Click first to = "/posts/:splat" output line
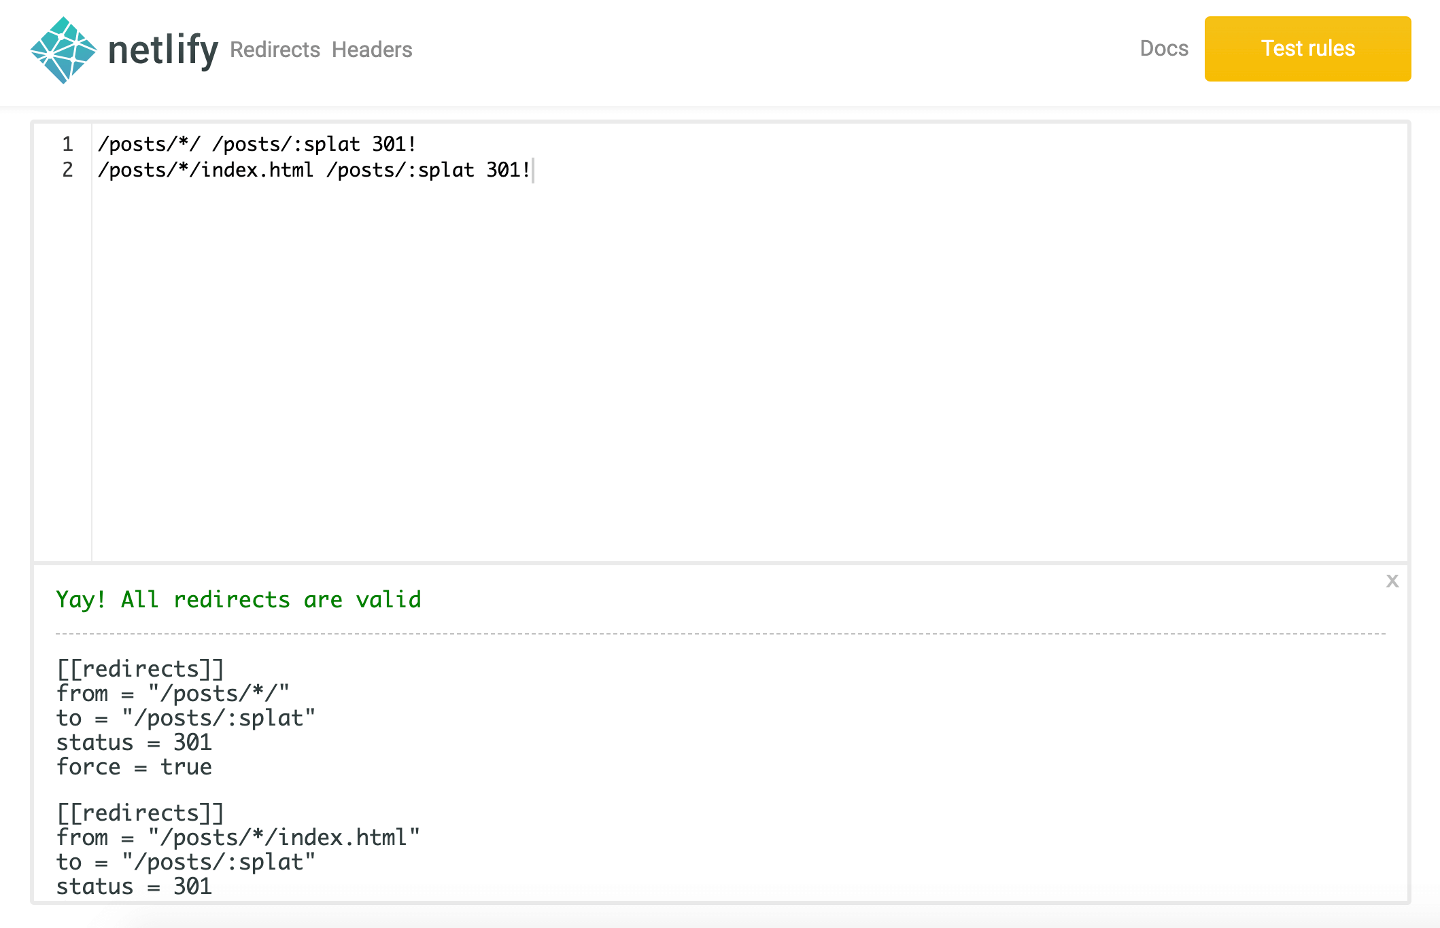This screenshot has width=1440, height=928. (186, 718)
